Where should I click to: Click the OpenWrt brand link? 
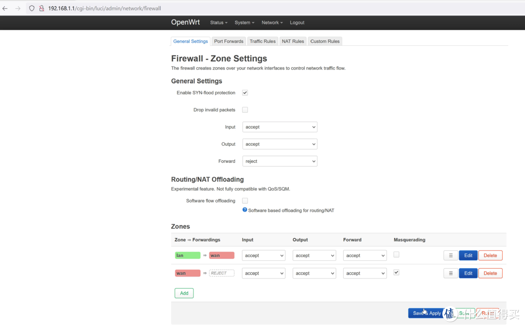(x=186, y=22)
